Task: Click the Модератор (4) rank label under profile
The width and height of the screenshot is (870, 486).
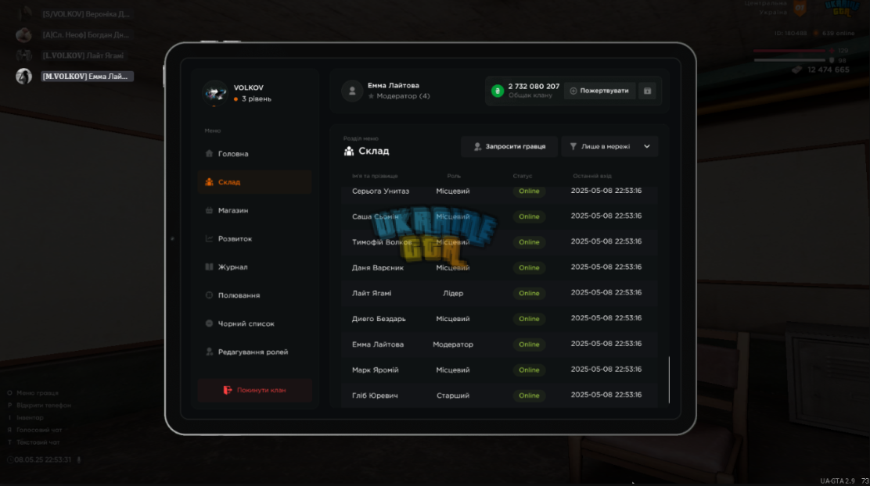Action: tap(403, 96)
